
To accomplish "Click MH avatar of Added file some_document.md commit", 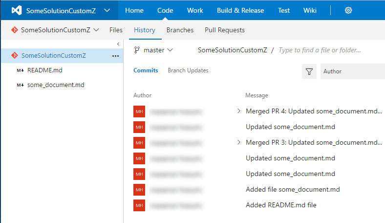I will pyautogui.click(x=139, y=190).
